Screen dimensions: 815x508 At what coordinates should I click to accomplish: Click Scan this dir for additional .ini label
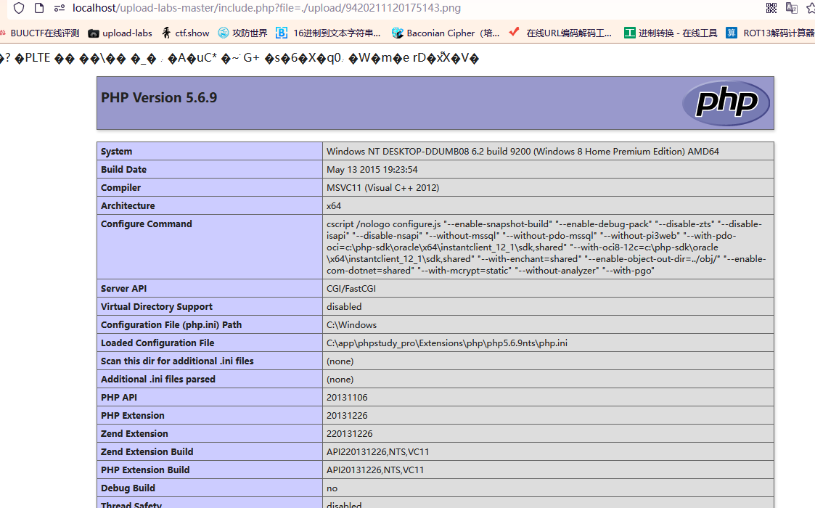tap(177, 361)
